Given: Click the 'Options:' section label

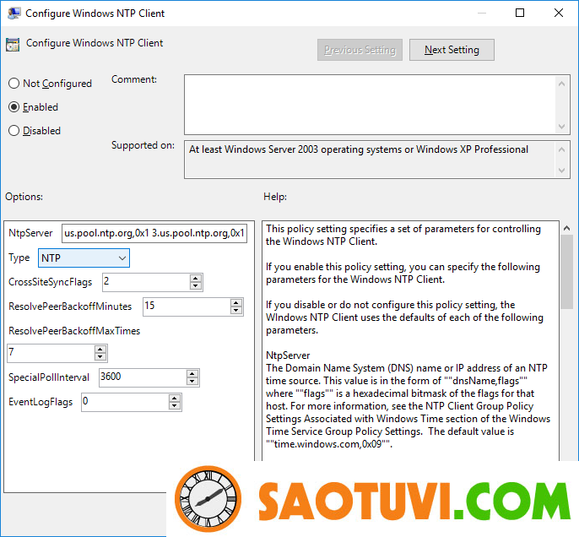Looking at the screenshot, I should tap(24, 197).
